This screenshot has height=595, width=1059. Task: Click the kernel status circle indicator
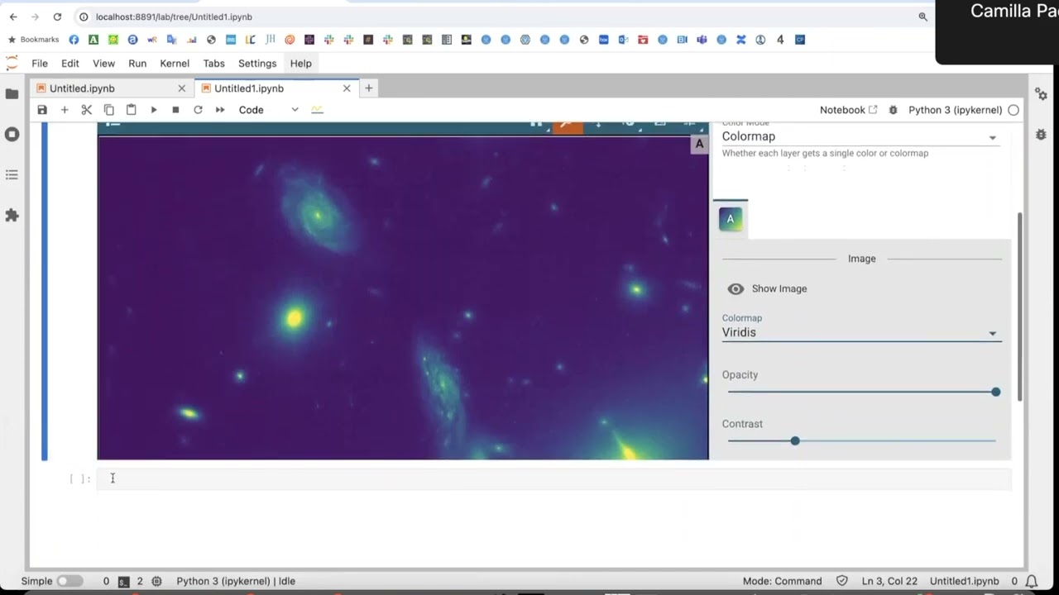(x=1013, y=110)
